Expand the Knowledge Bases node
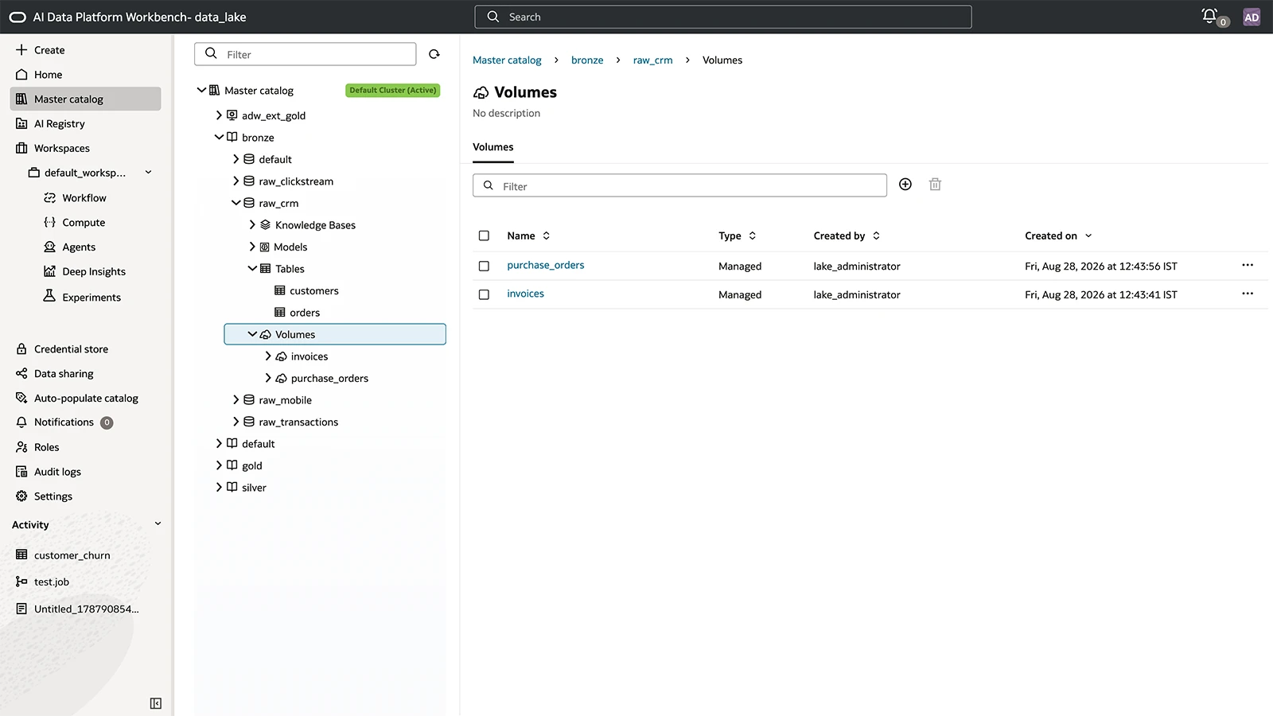This screenshot has width=1273, height=716. (x=252, y=225)
